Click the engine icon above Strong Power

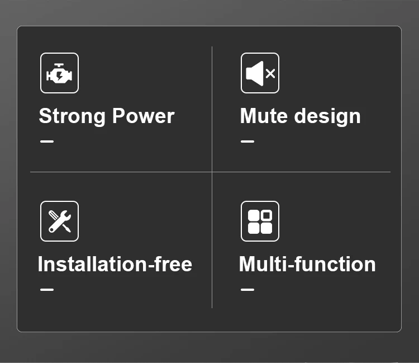59,73
